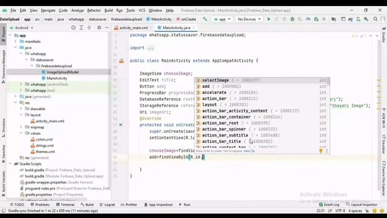Viewport: 387px width, 218px height.
Task: Click the Profile app icon in toolbar
Action: [x=308, y=19]
